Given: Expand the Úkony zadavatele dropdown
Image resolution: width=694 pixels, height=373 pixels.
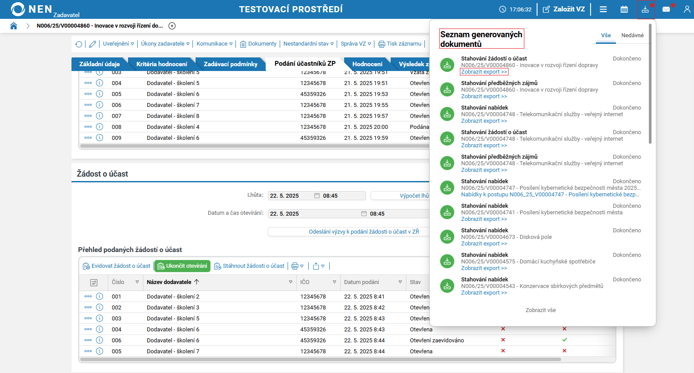Looking at the screenshot, I should 165,44.
